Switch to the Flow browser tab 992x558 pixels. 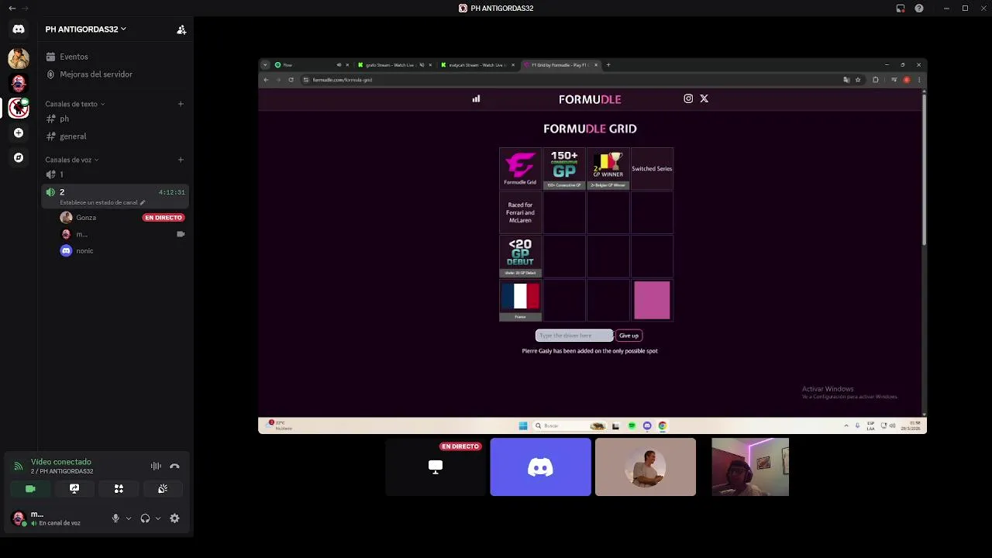[311, 65]
